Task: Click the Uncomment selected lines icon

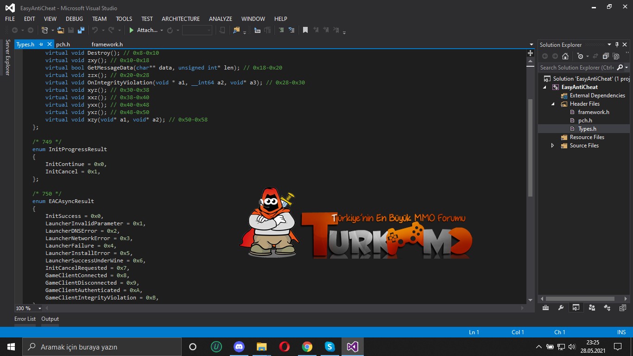Action: pyautogui.click(x=291, y=30)
